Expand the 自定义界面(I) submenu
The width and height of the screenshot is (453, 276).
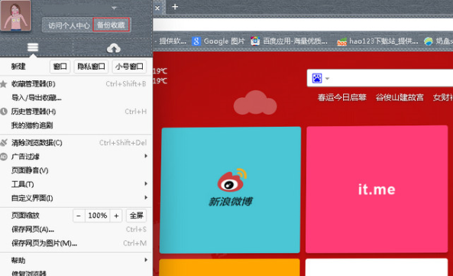[x=76, y=198]
